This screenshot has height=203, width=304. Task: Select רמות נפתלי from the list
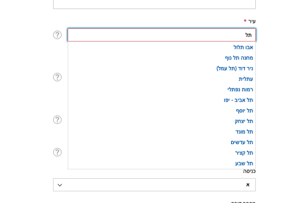tap(240, 90)
